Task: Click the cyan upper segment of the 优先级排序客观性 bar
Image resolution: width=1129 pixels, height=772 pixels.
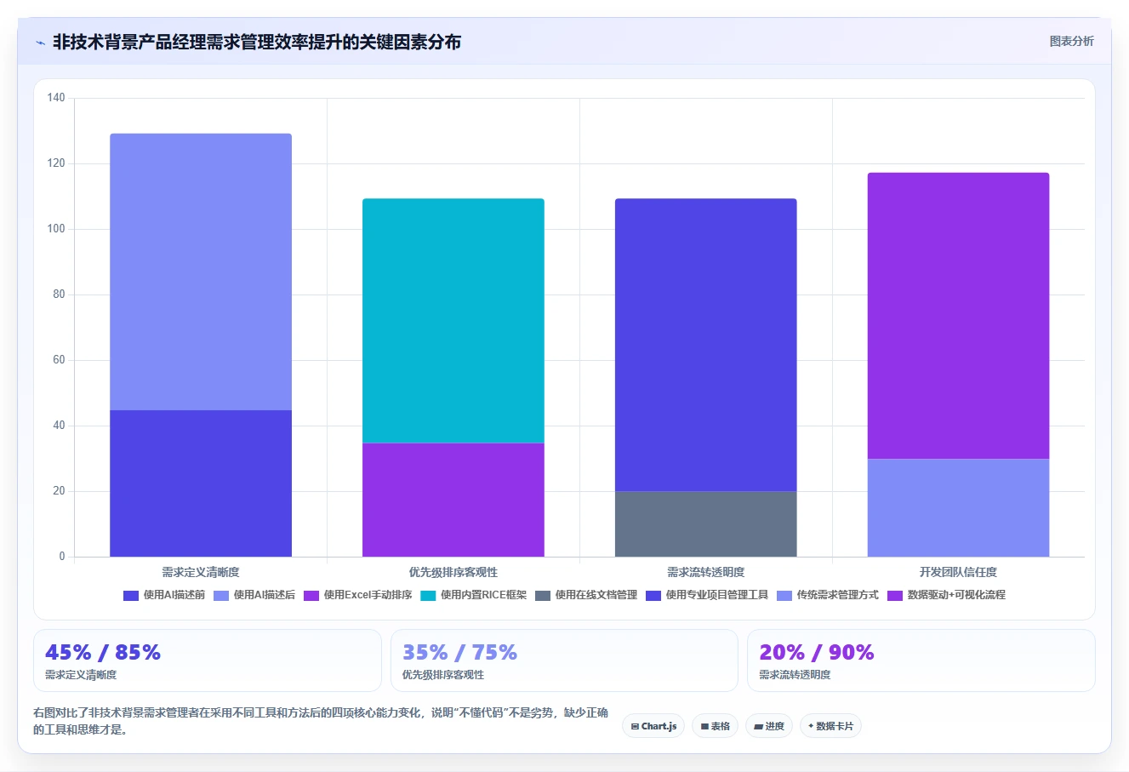Action: [x=453, y=321]
